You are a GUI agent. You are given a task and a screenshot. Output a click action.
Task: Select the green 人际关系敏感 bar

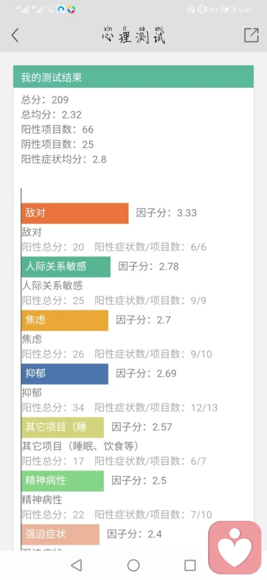pyautogui.click(x=66, y=267)
